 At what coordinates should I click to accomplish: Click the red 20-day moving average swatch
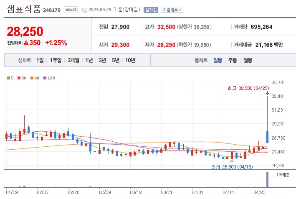[19, 78]
